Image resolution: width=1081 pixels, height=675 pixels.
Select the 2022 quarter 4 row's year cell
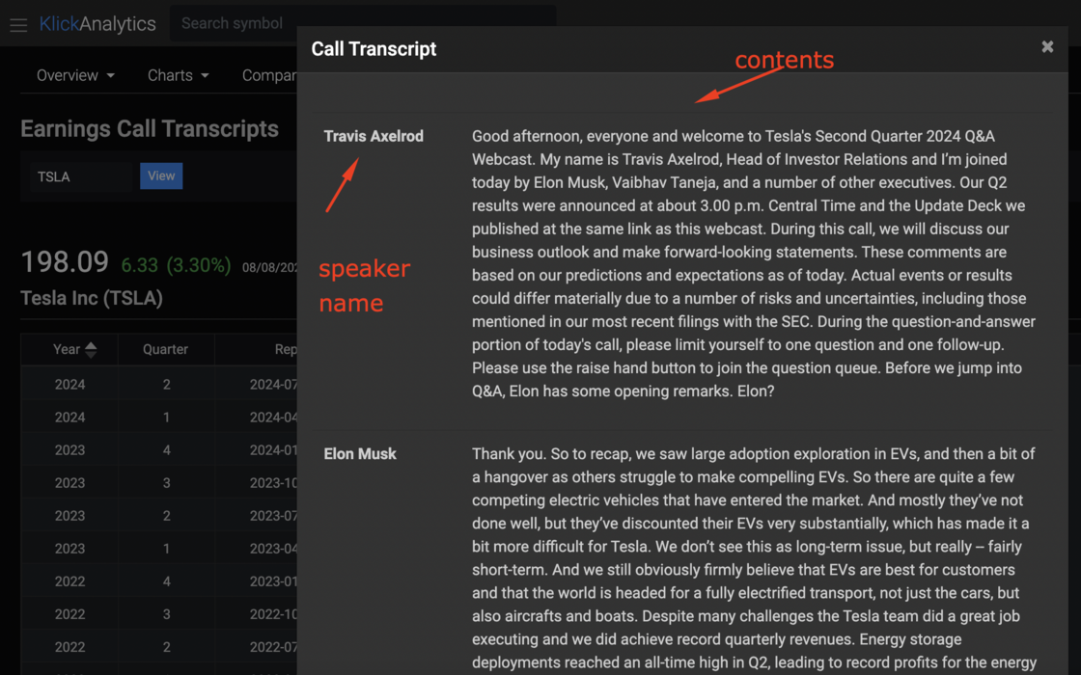tap(69, 581)
